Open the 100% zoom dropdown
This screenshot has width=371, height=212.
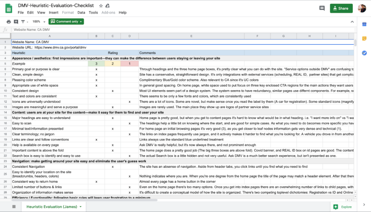(x=39, y=22)
